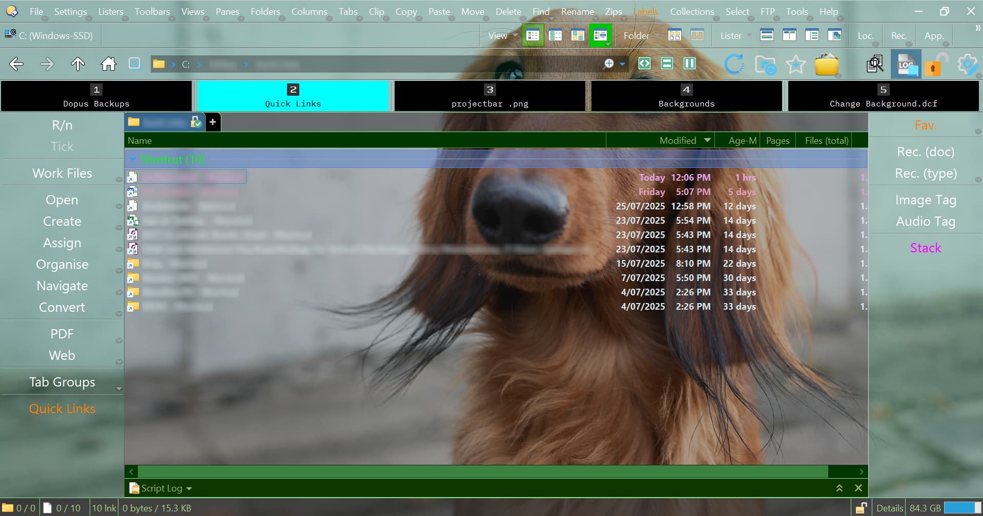Go back with the left arrow

click(x=16, y=64)
